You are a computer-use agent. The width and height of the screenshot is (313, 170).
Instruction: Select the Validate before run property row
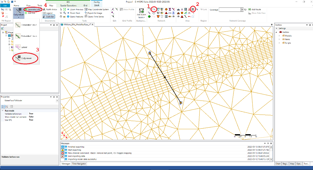(x=29, y=114)
